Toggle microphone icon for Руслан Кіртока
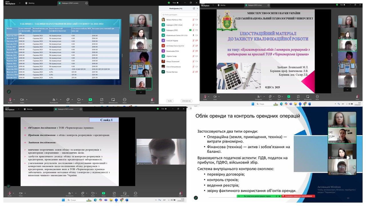Viewport: 366px width, 206px height. click(193, 72)
